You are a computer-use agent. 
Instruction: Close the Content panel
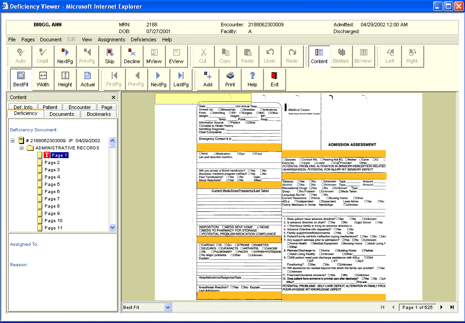coord(113,97)
